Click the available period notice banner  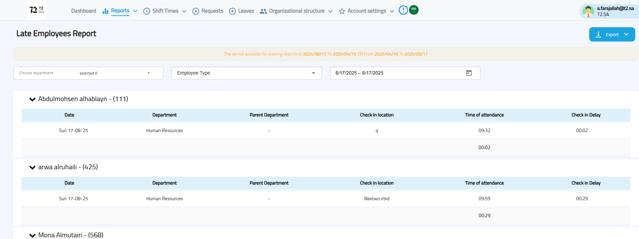point(326,54)
